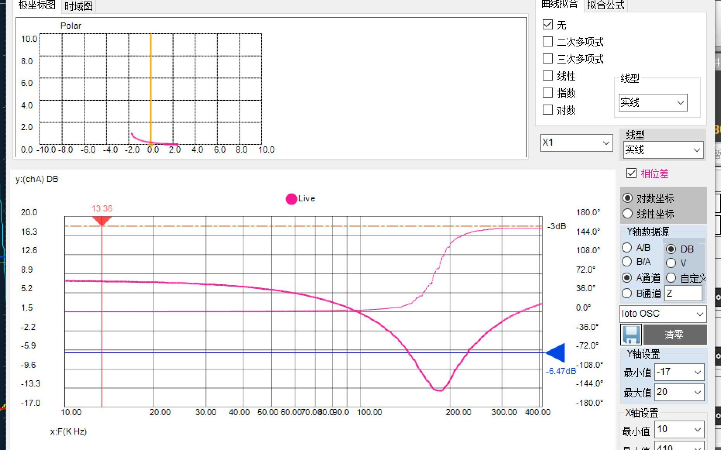This screenshot has height=450, width=721.
Task: Toggle the 相位差 phase checkbox
Action: pos(631,173)
